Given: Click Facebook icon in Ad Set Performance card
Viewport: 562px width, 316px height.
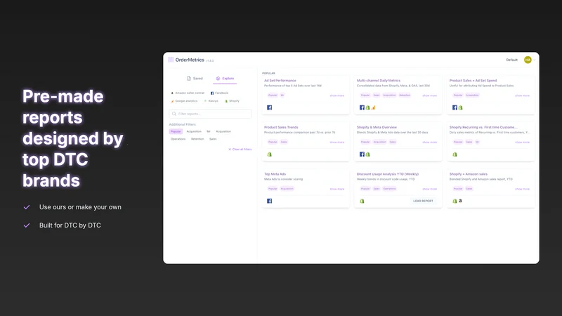Looking at the screenshot, I should click(270, 107).
